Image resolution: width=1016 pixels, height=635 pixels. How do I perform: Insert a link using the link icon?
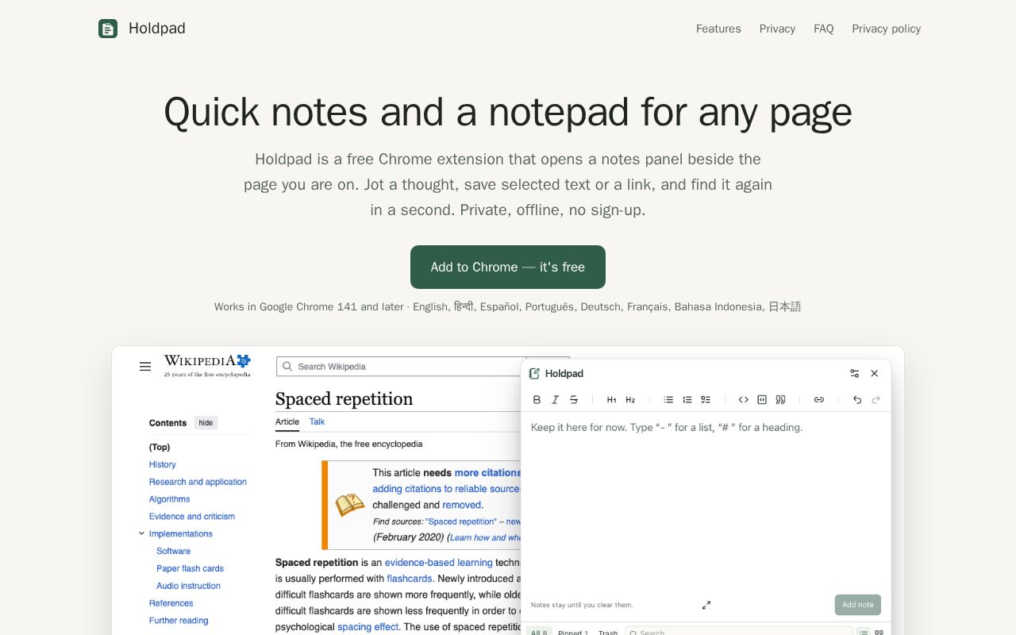(819, 399)
